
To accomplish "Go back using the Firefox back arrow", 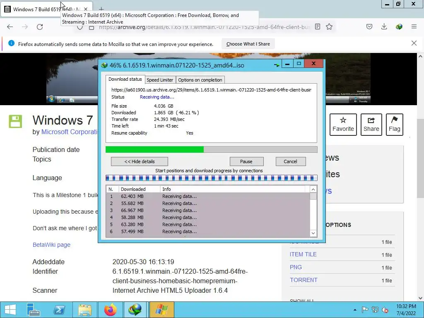I will click(10, 27).
